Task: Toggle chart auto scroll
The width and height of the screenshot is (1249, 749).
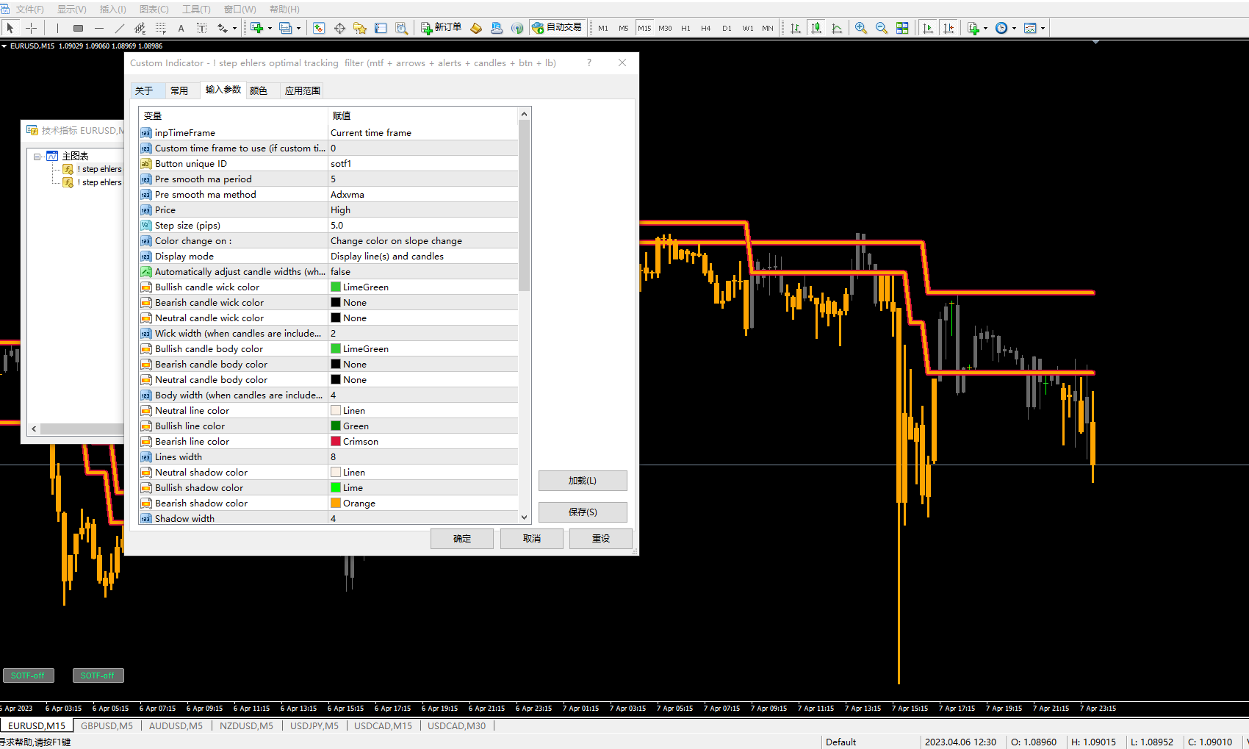Action: [928, 28]
